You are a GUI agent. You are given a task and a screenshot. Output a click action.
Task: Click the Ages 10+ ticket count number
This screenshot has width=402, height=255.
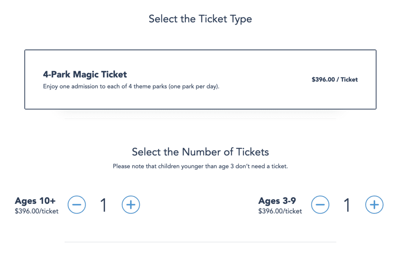[104, 205]
